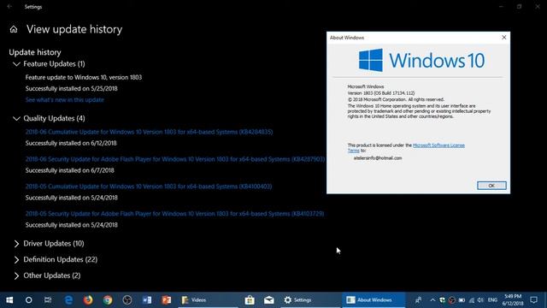Open the People icon in taskbar
Viewport: 547px width, 308px height.
(x=418, y=300)
